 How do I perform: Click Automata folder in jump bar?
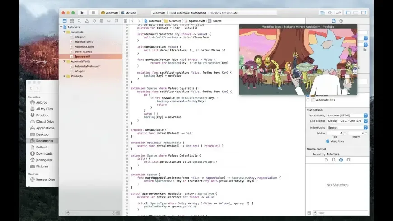(x=173, y=21)
